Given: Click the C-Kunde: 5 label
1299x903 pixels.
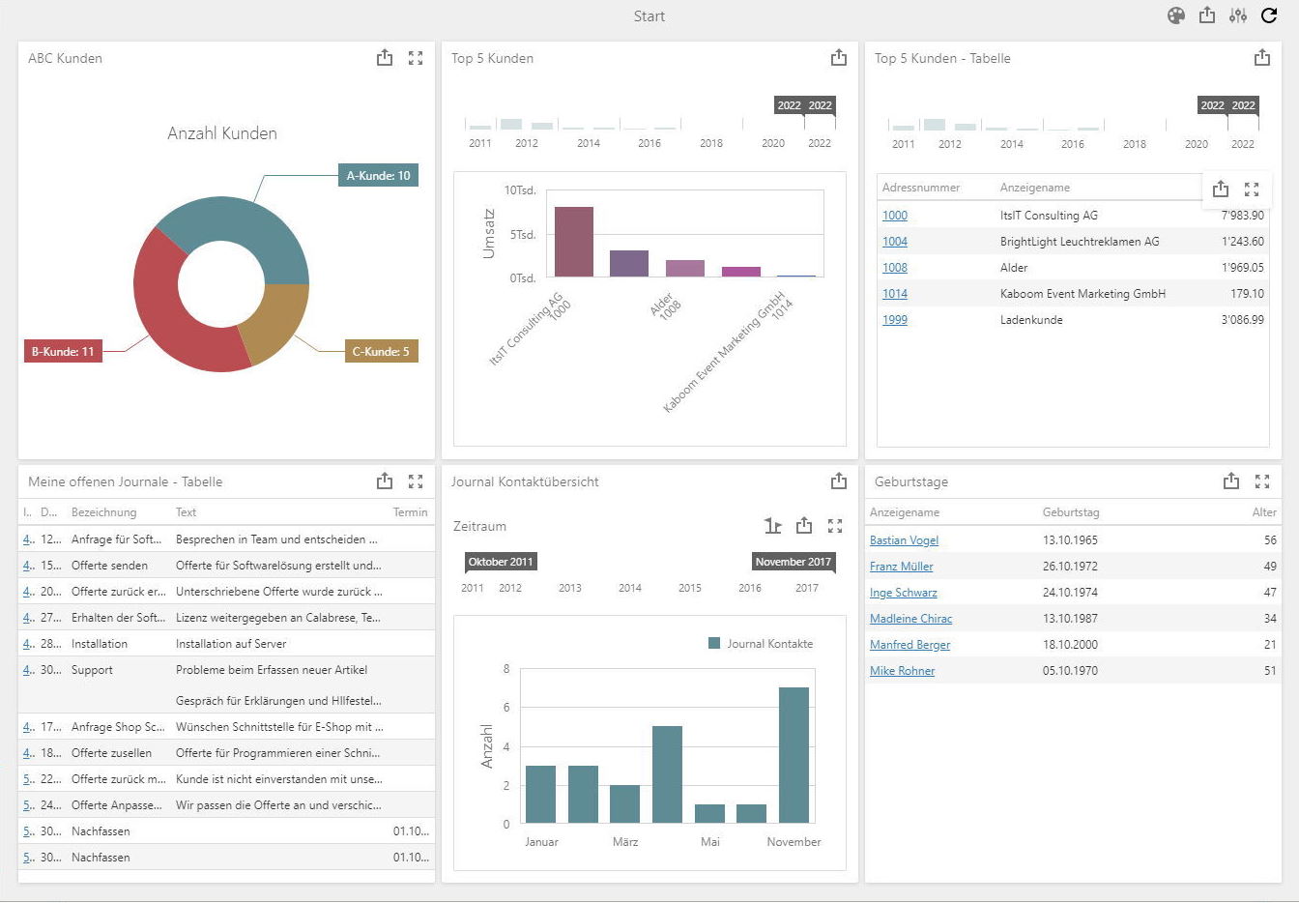Looking at the screenshot, I should pos(381,352).
